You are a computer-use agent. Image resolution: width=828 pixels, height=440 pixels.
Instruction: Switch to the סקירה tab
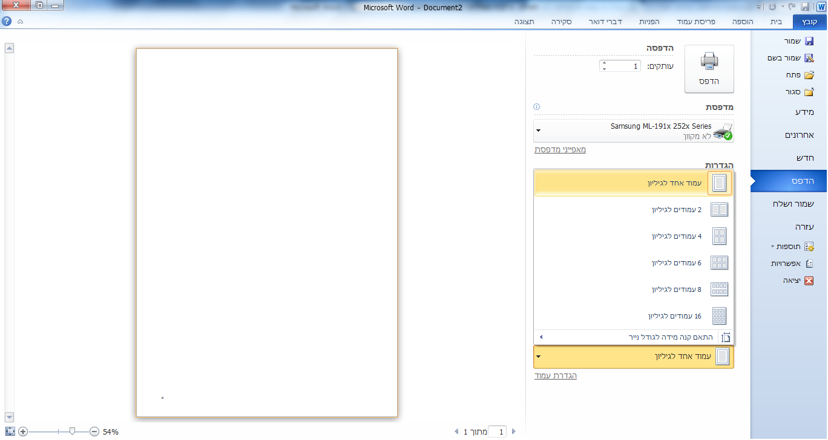pos(562,22)
